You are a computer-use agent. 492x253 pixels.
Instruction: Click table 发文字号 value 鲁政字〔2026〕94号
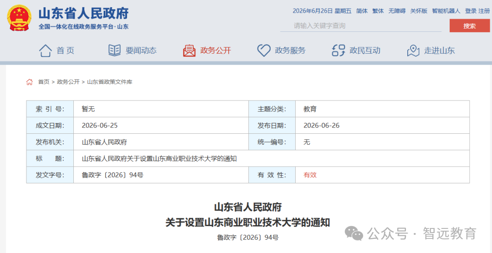point(113,175)
